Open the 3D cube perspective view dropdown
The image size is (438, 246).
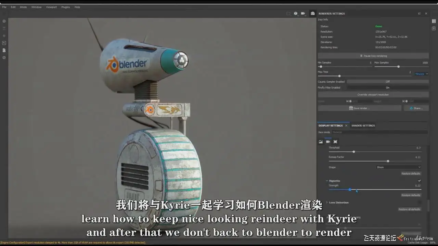pos(296,14)
